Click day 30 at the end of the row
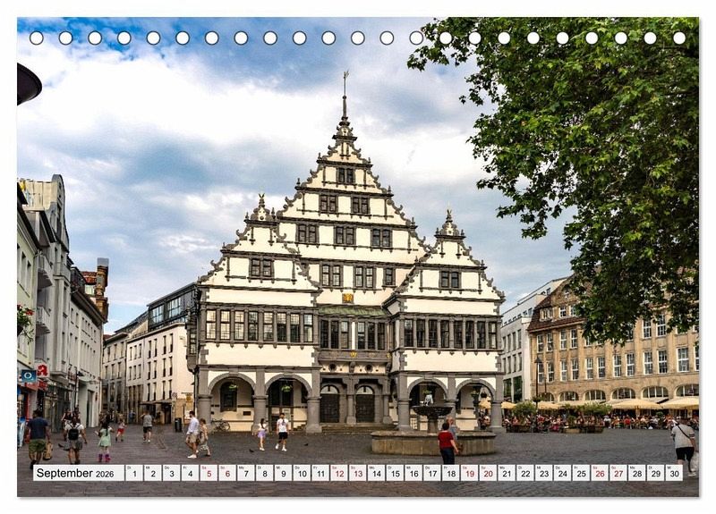The width and height of the screenshot is (716, 514). pos(673,473)
